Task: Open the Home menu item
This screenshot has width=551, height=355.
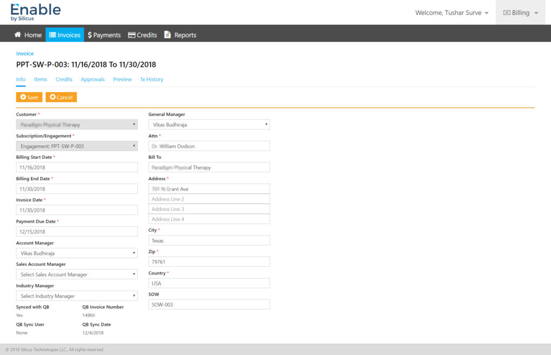Action: [x=28, y=35]
